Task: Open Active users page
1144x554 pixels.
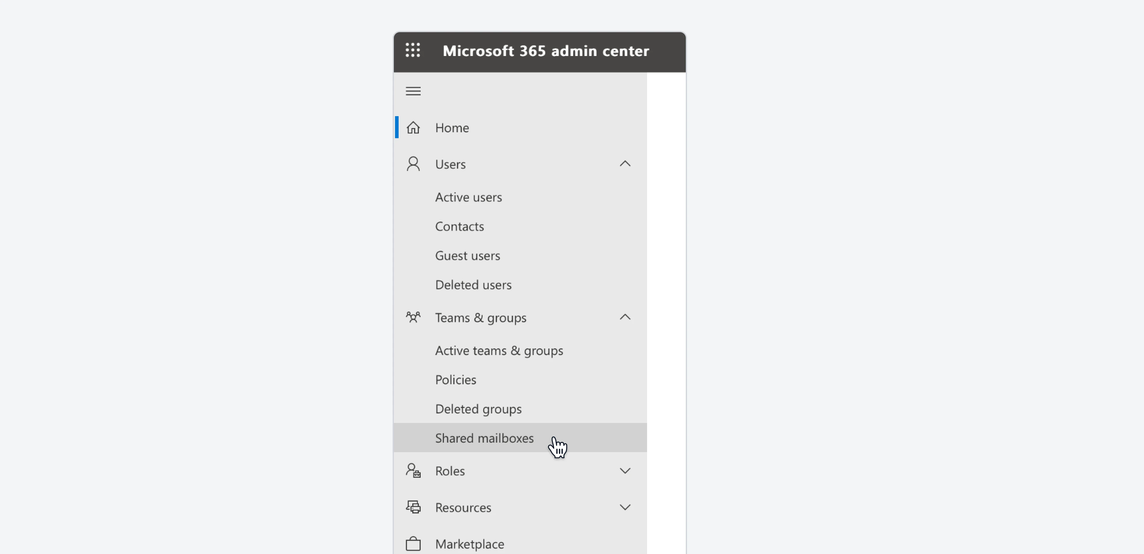Action: [468, 197]
